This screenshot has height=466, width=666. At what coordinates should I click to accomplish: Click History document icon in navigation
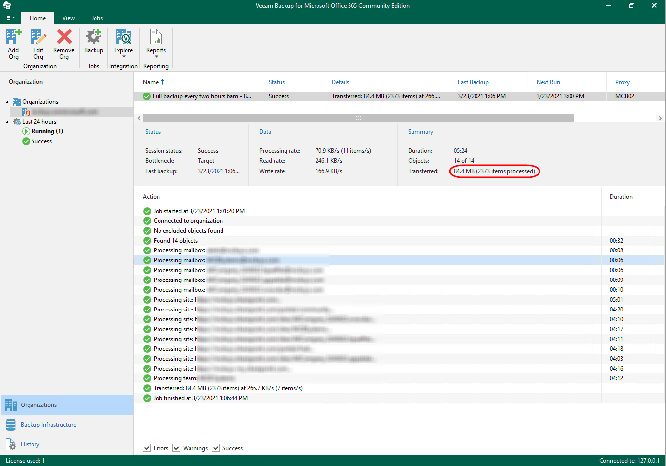click(11, 444)
